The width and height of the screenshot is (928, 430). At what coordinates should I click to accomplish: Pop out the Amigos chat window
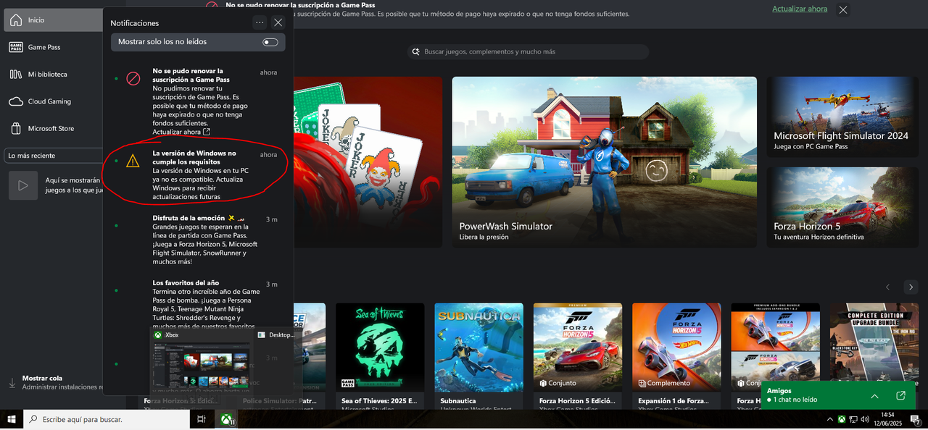[x=900, y=396]
